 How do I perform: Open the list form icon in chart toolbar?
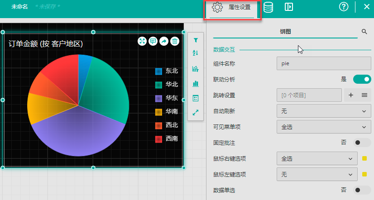click(x=196, y=98)
